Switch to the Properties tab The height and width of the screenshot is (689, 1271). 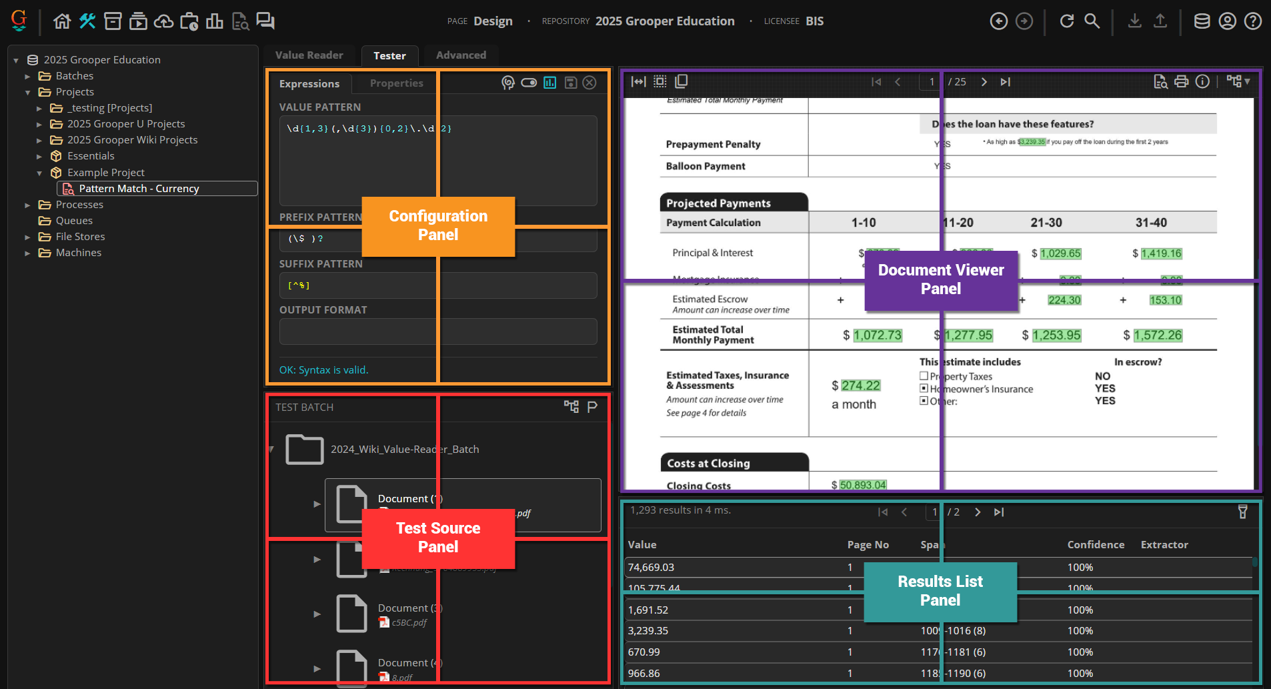[397, 83]
